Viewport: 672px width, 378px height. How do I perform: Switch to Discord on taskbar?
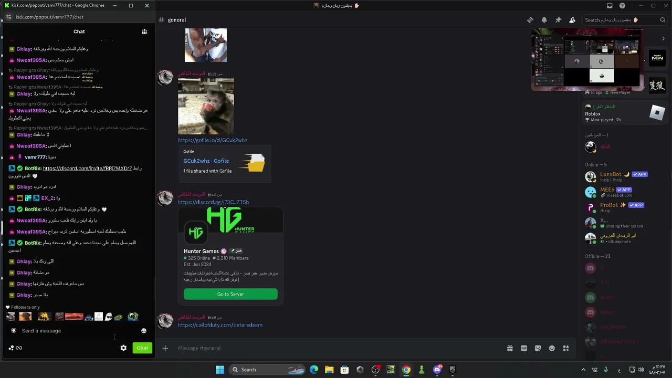click(x=437, y=370)
